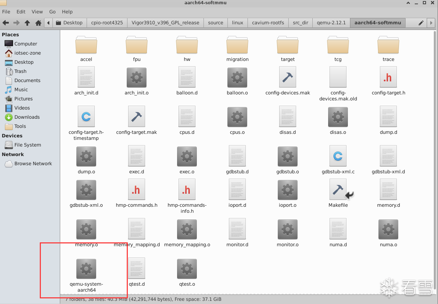Jump to the cpio-root4325 path button
Image resolution: width=438 pixels, height=304 pixels.
point(107,23)
